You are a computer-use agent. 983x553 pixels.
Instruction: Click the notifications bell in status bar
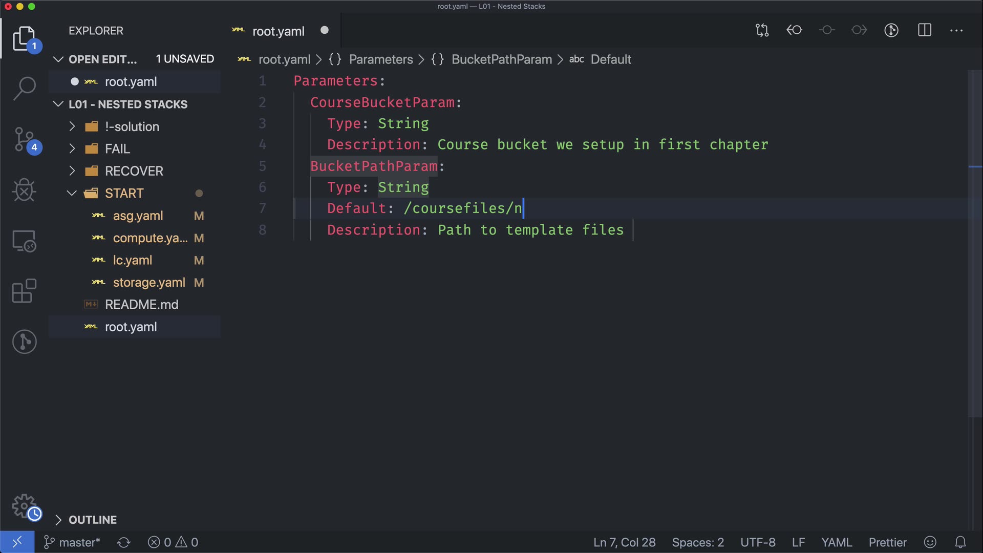click(960, 542)
